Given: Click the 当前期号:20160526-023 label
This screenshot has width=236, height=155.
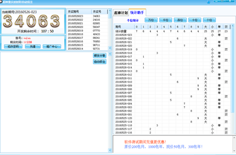Looking at the screenshot, I should [19, 12].
